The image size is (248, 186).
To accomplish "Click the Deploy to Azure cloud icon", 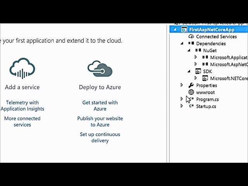I will 100,69.
